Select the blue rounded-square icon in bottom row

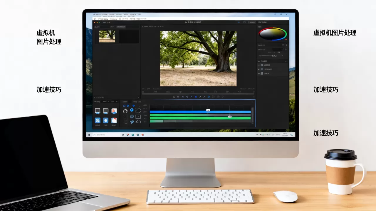pos(106,120)
